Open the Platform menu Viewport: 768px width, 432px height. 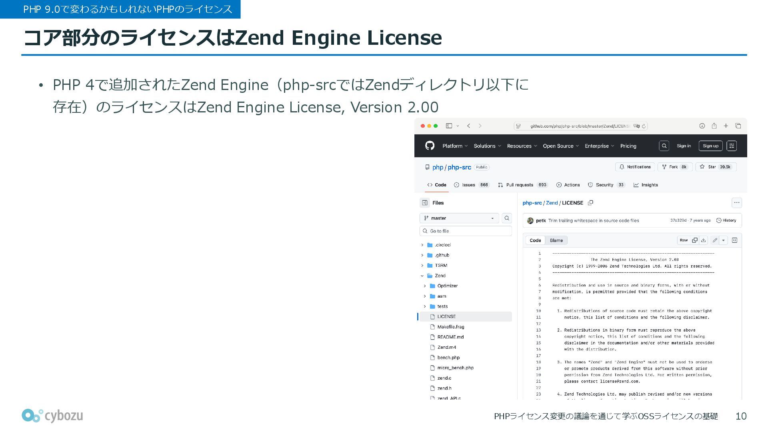pos(455,146)
